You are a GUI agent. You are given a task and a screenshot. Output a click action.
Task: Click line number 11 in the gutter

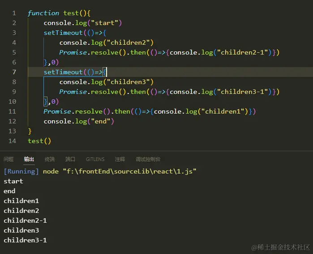pos(12,111)
